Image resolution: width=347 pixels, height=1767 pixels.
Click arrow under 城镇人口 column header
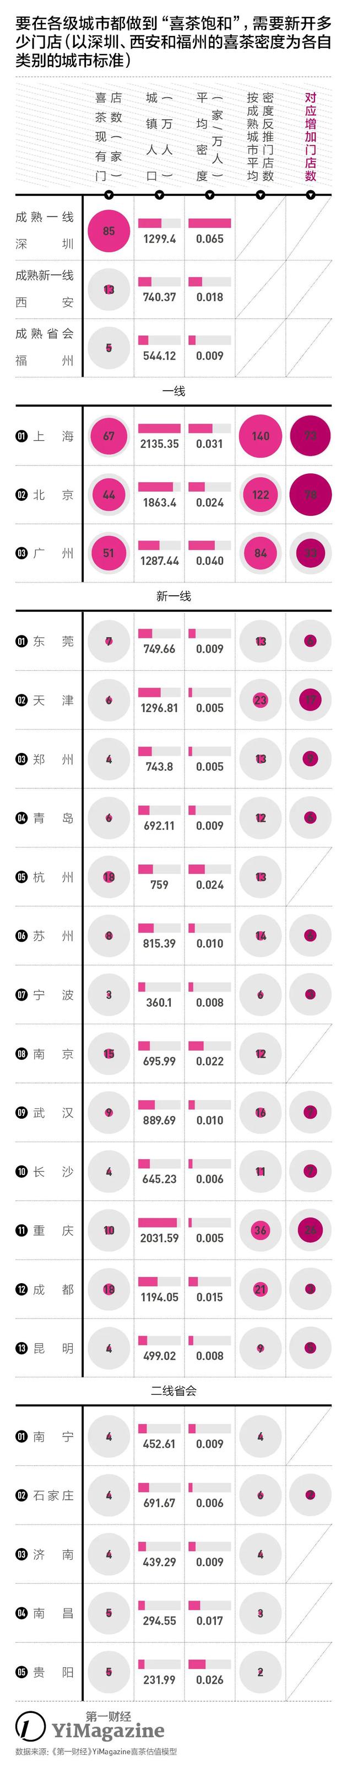(x=160, y=195)
